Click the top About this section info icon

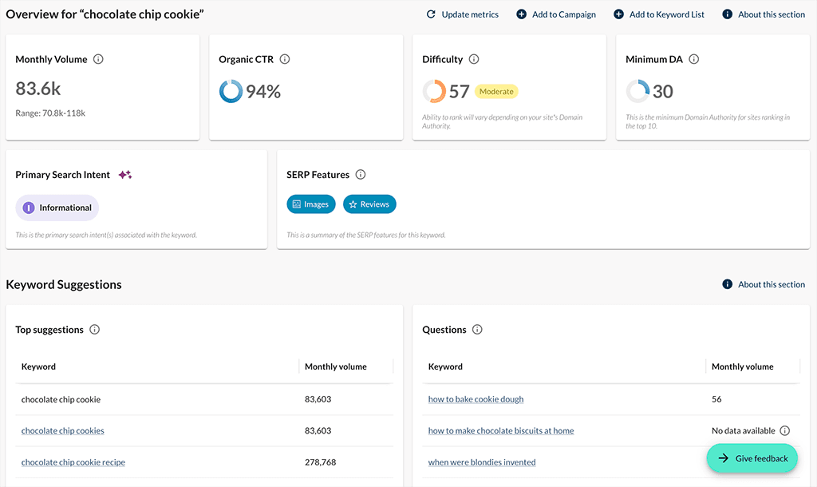(x=728, y=14)
